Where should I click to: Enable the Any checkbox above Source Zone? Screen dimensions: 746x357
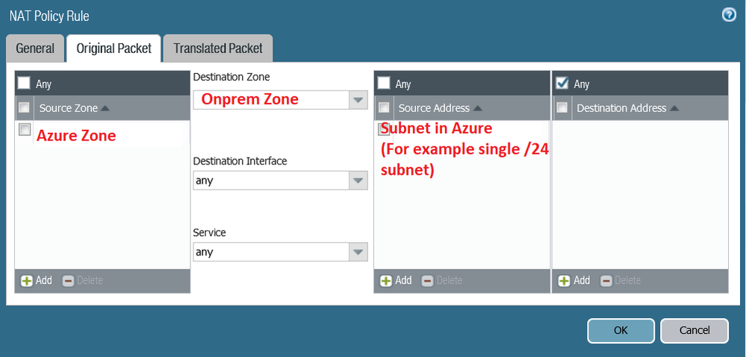pos(25,84)
